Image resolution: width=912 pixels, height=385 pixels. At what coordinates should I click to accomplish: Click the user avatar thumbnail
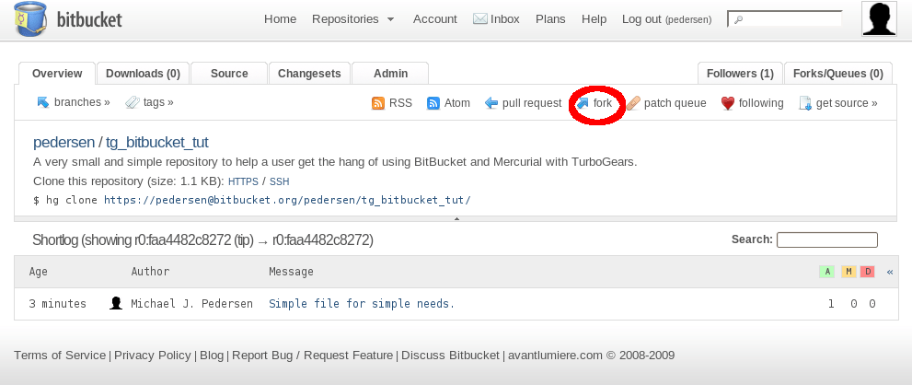tap(879, 18)
